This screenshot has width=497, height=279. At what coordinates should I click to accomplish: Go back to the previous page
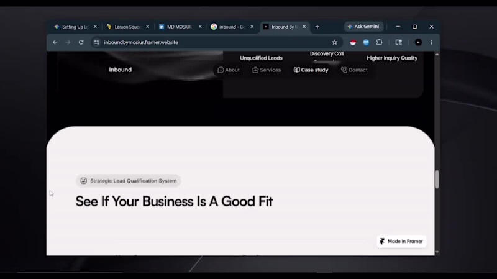click(x=55, y=42)
